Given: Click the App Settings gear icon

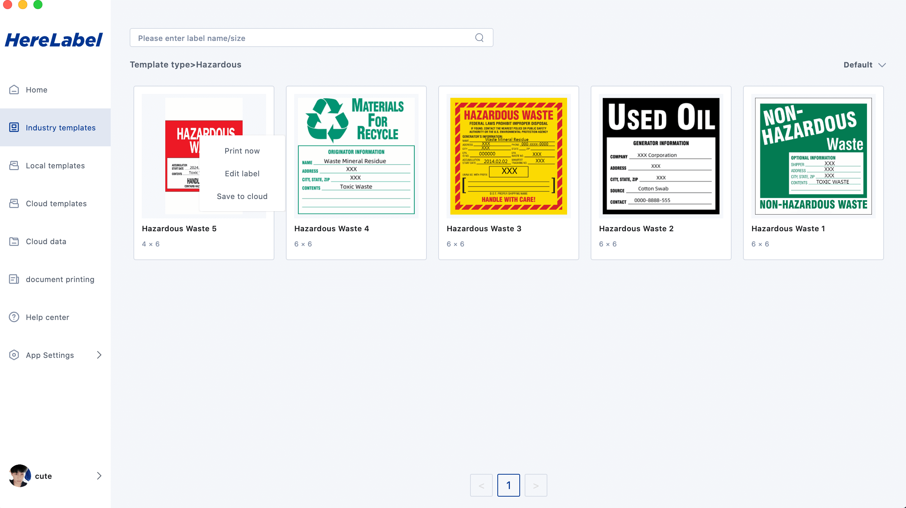Looking at the screenshot, I should click(x=14, y=355).
